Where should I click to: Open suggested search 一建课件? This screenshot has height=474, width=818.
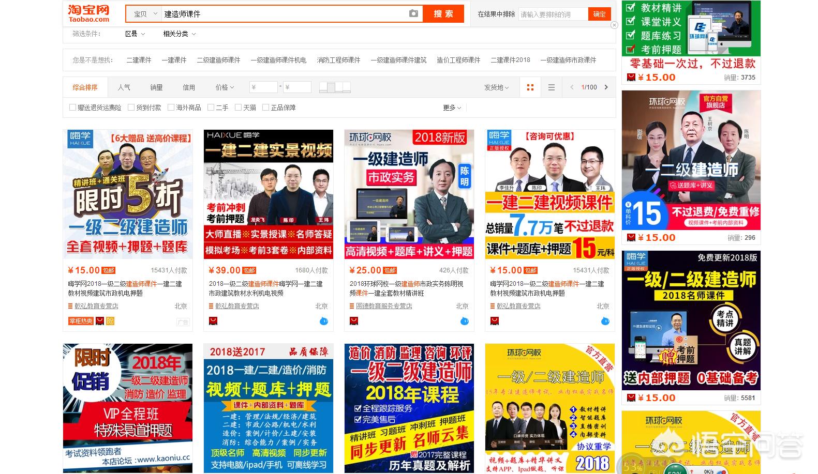(x=174, y=60)
